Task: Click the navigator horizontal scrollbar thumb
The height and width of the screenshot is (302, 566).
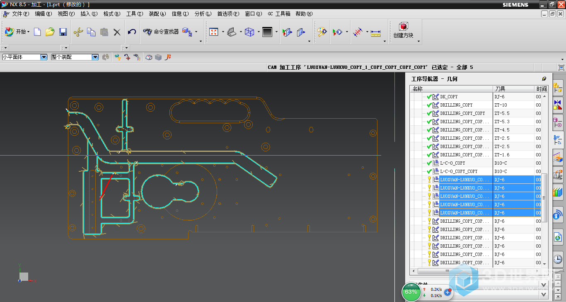Action: (x=447, y=271)
